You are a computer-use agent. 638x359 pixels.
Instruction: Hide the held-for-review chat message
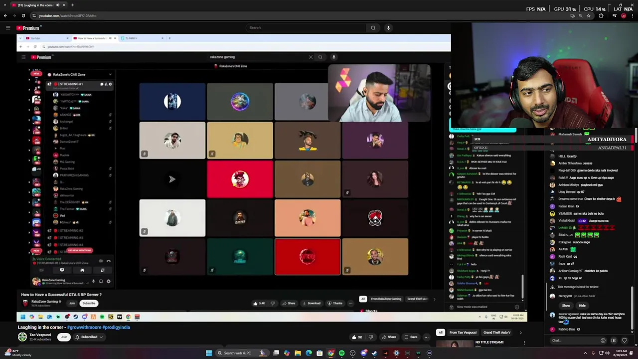tap(582, 305)
